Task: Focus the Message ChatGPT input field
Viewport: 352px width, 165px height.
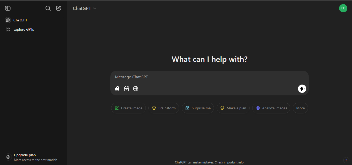Action: pyautogui.click(x=209, y=77)
